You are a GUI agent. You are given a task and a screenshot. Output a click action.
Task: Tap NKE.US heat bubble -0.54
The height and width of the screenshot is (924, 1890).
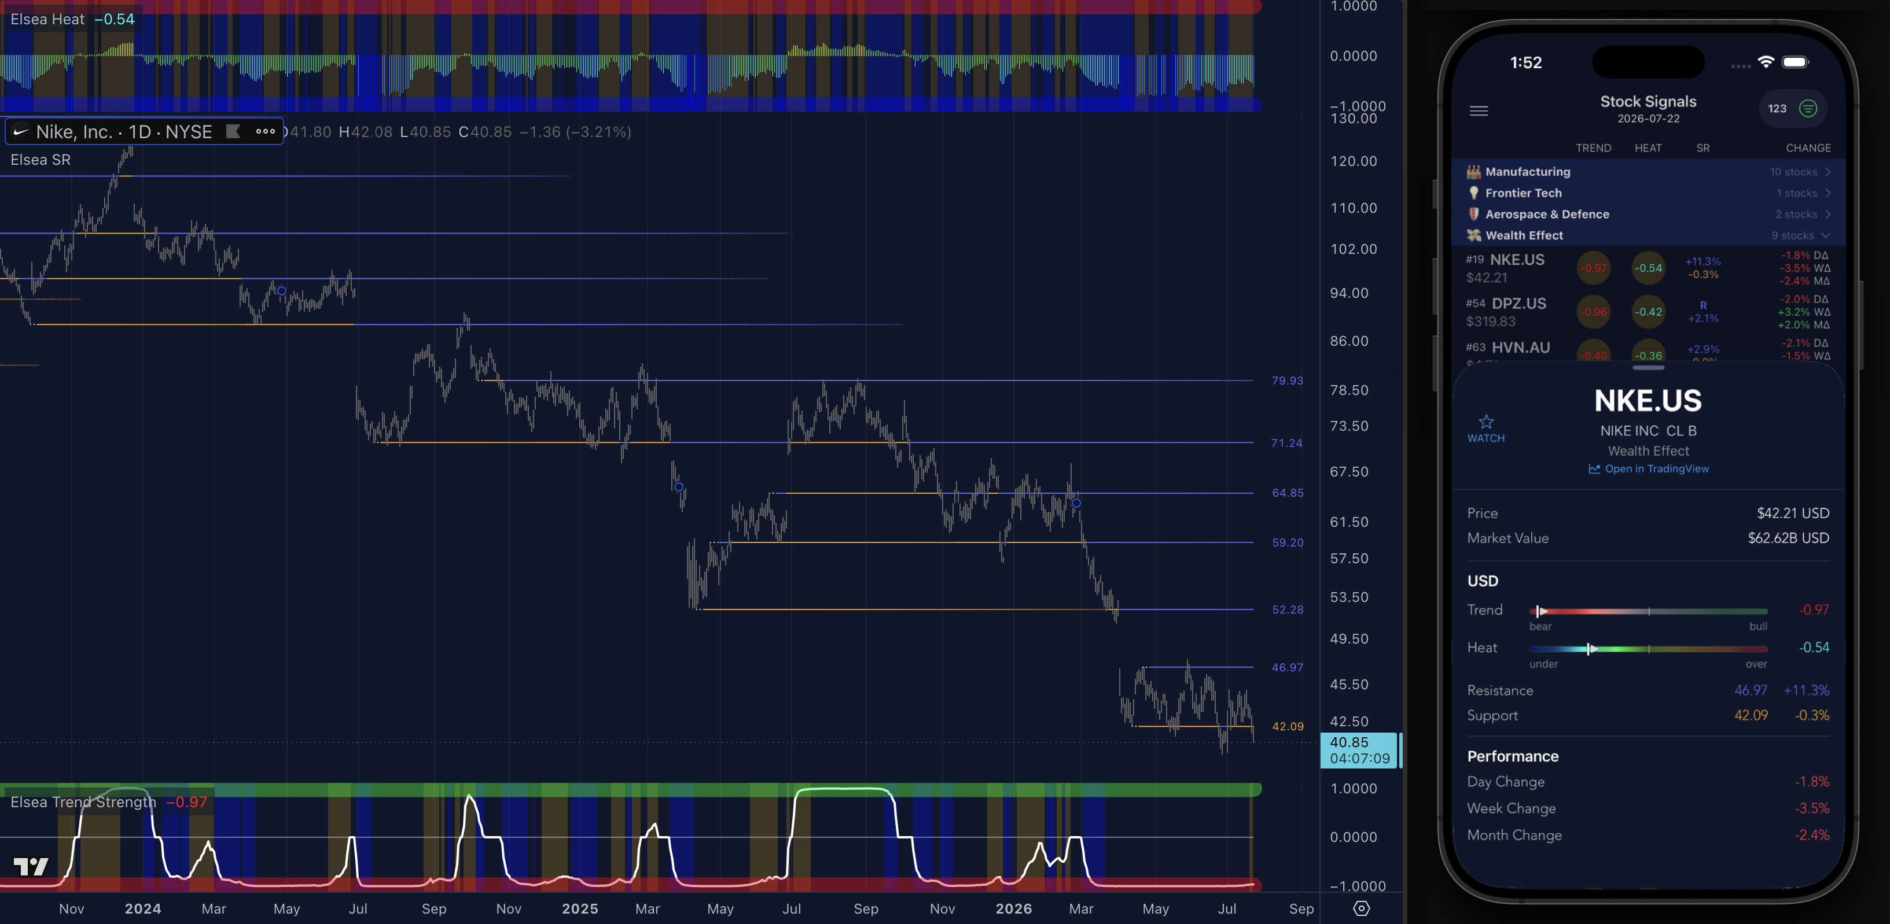[1648, 268]
